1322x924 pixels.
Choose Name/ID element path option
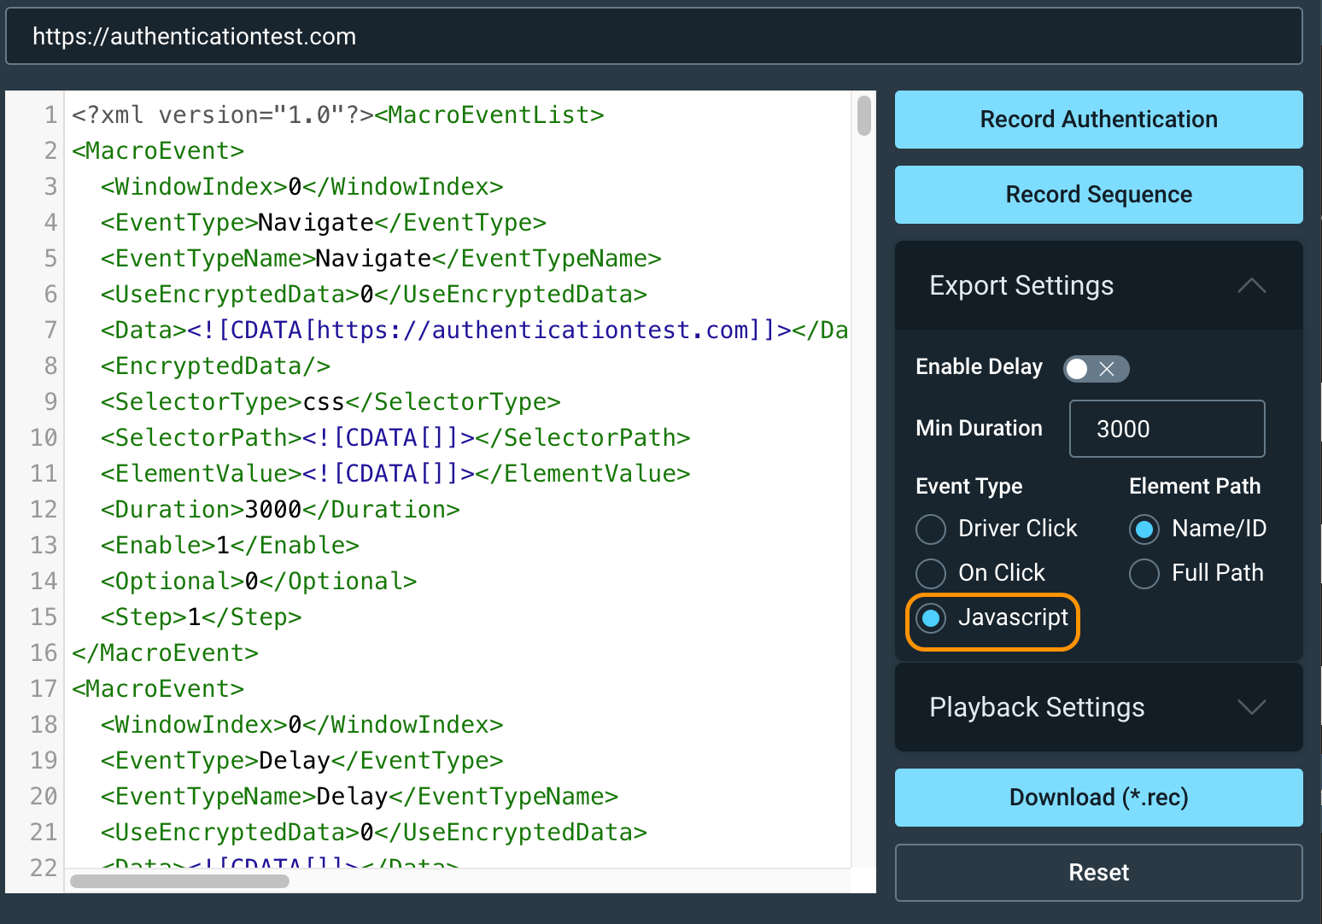tap(1144, 529)
